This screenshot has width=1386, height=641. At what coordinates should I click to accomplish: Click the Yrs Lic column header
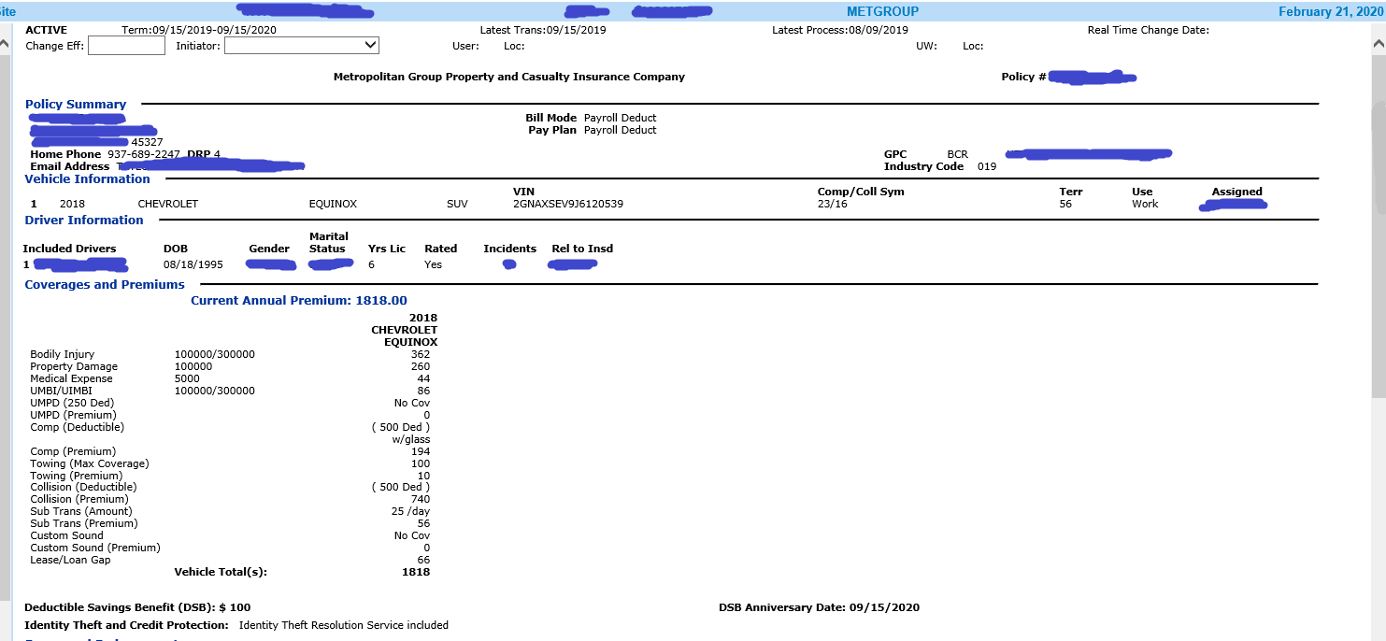coord(387,249)
